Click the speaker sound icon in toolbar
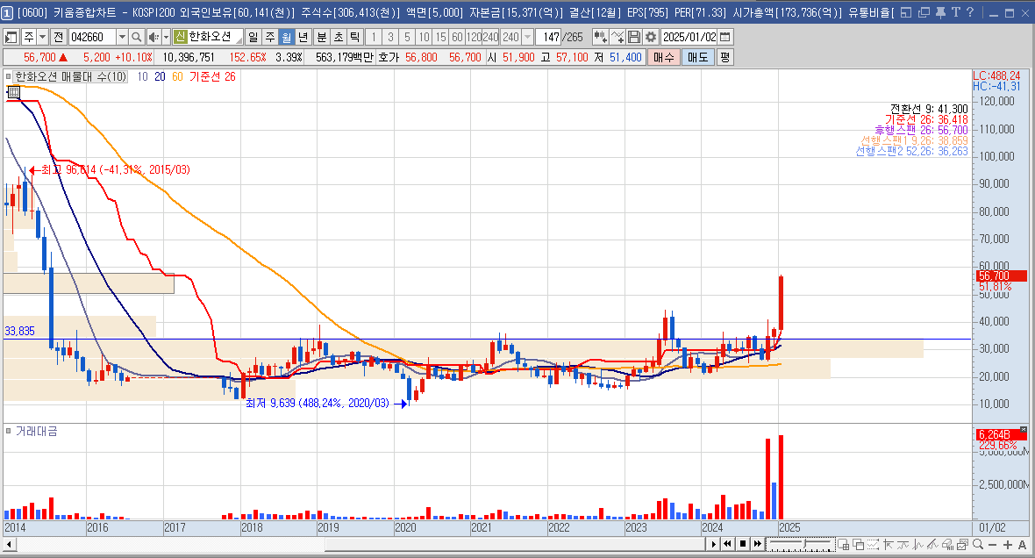 (153, 37)
